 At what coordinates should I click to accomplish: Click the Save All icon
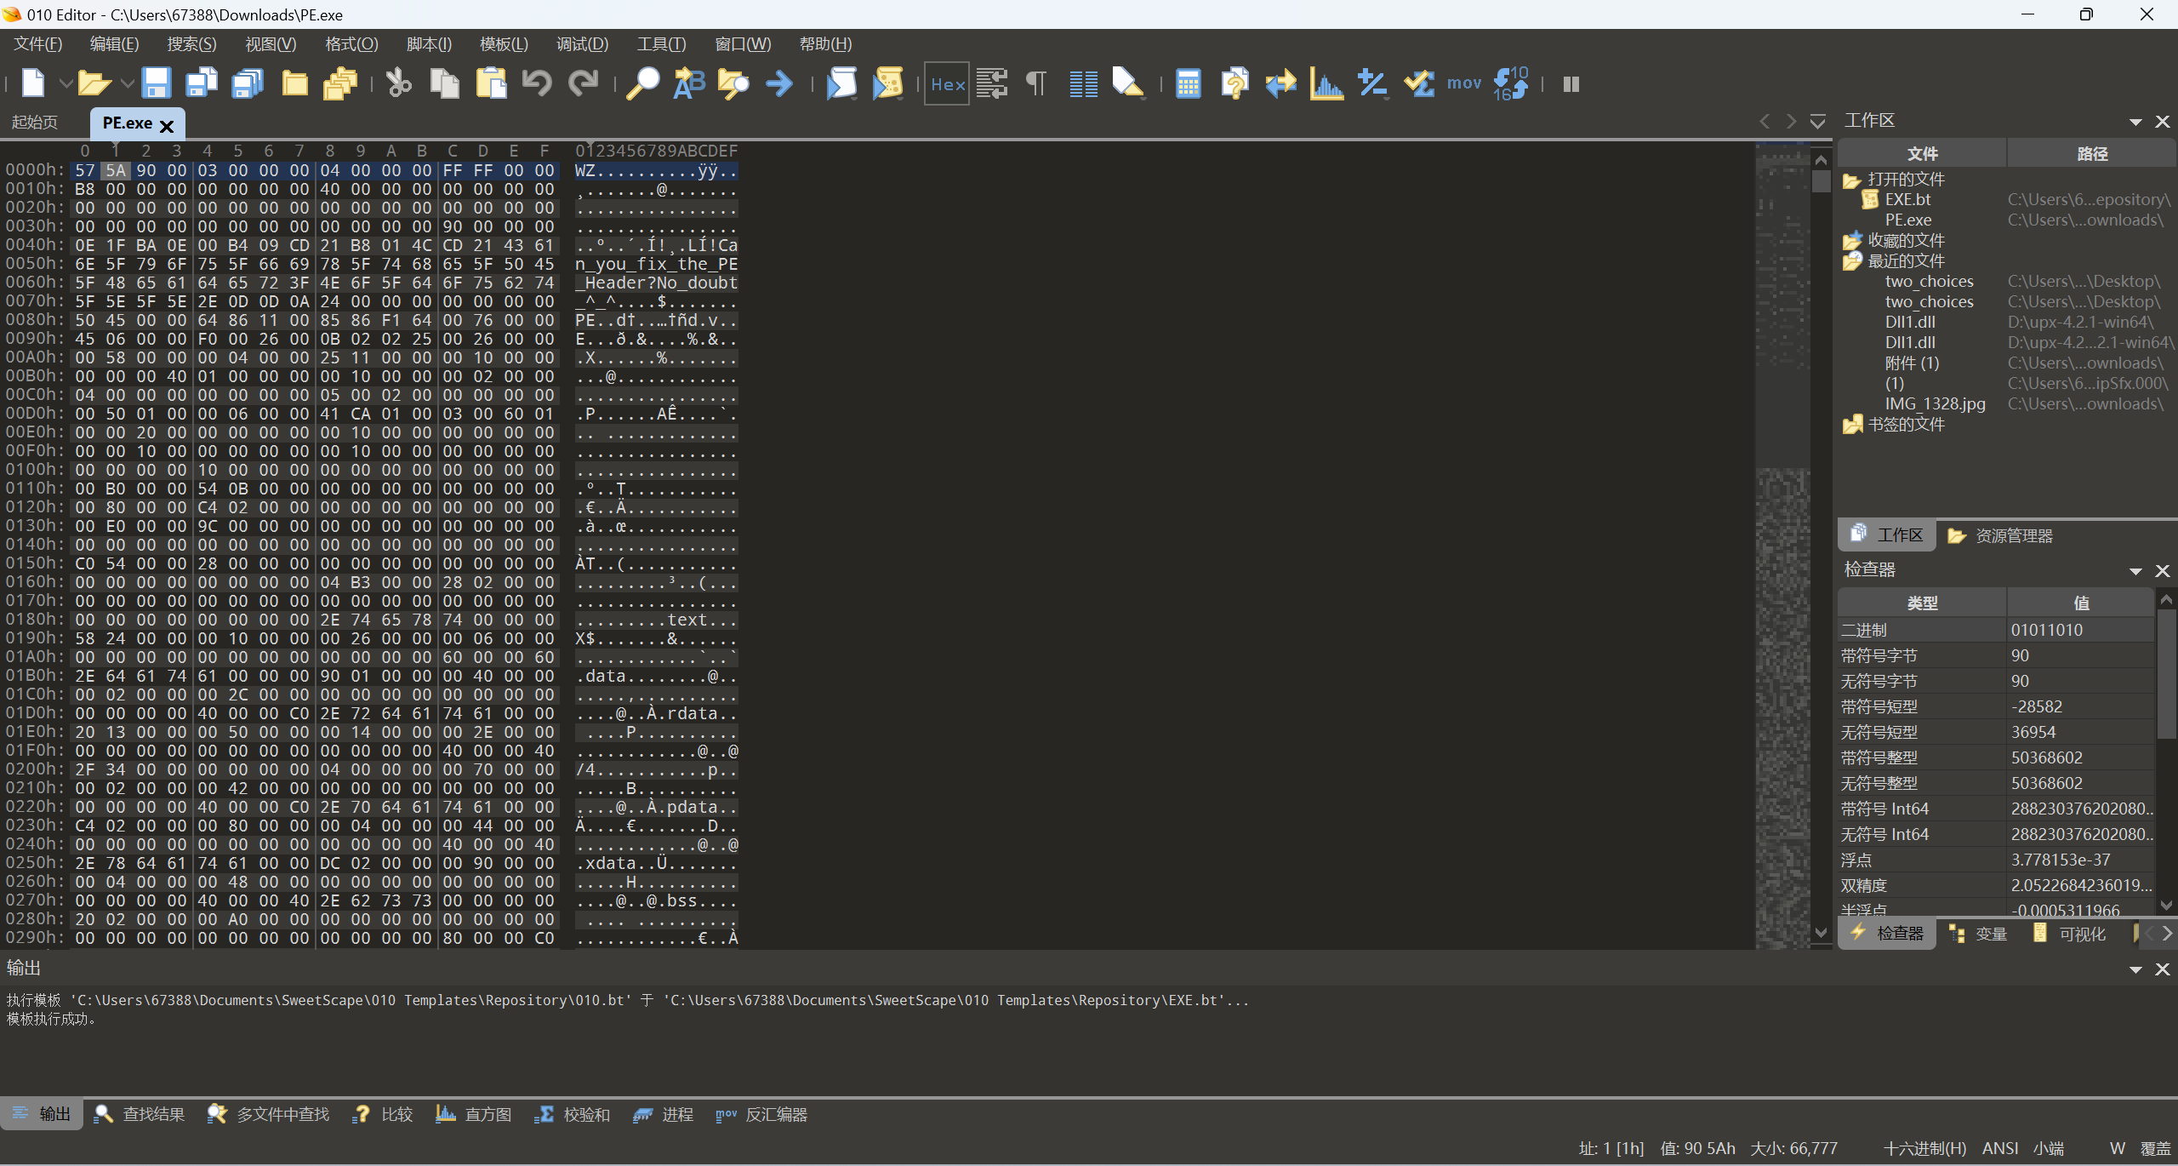[248, 83]
